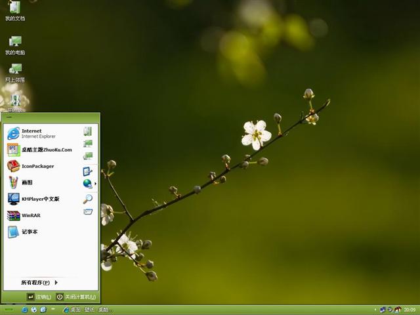
Task: Click the globe Connect To icon in Start menu
Action: [87, 184]
